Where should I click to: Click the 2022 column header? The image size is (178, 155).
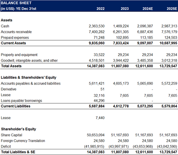tap(100, 9)
